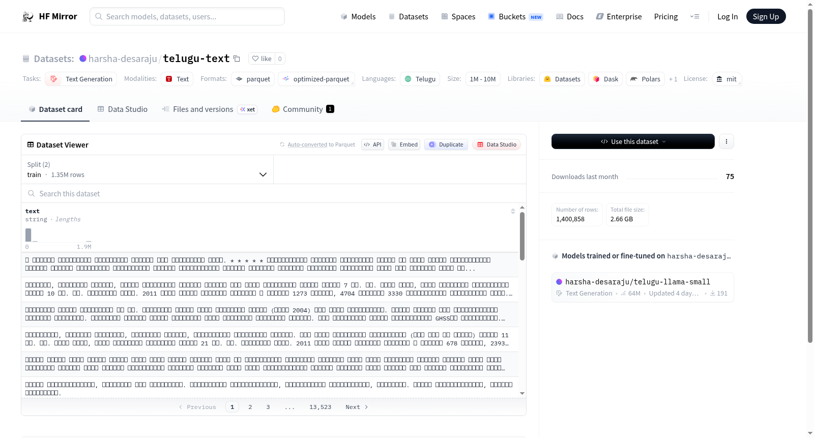Open the Enterprise navigation link
The image size is (814, 438).
click(619, 16)
